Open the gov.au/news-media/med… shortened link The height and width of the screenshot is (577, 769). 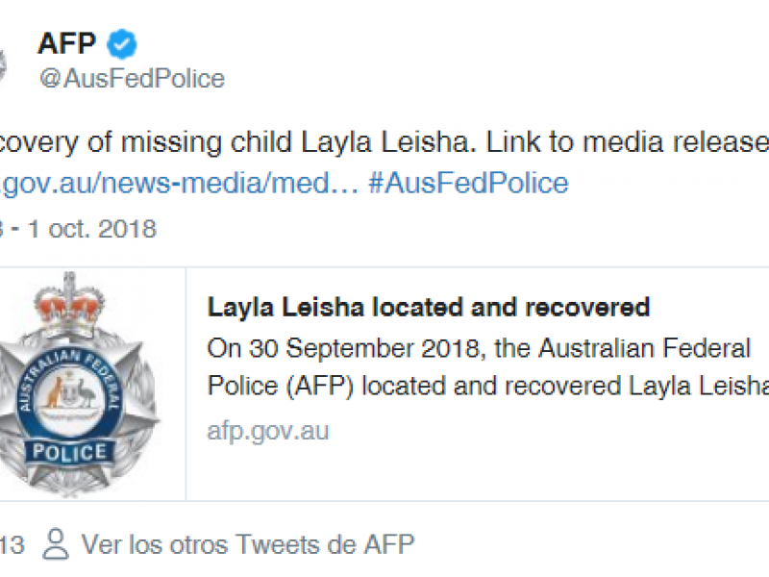(x=180, y=183)
